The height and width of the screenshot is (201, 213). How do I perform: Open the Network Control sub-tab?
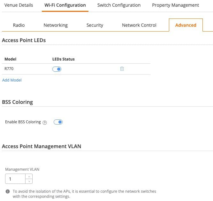click(x=139, y=25)
